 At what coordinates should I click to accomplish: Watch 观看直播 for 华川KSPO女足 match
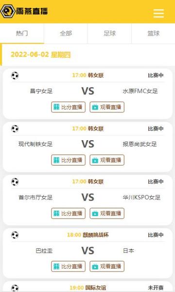(107, 213)
